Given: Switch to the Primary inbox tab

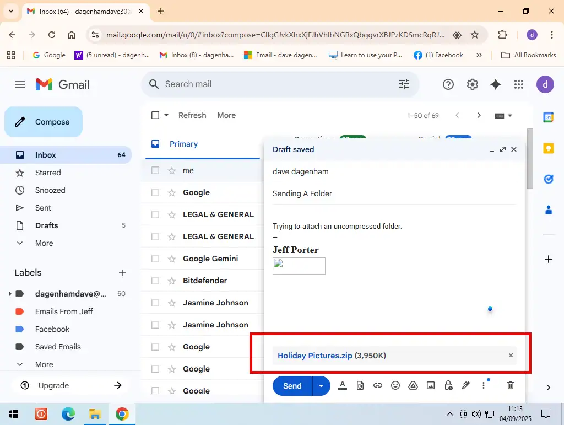Looking at the screenshot, I should click(183, 144).
